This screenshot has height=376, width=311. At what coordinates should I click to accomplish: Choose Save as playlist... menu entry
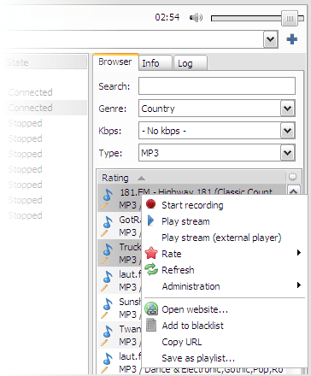click(225, 358)
